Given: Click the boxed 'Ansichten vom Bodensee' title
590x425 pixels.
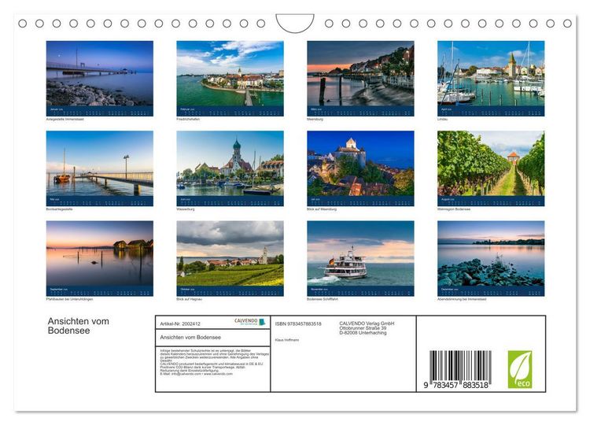Looking at the screenshot, I should click(190, 338).
